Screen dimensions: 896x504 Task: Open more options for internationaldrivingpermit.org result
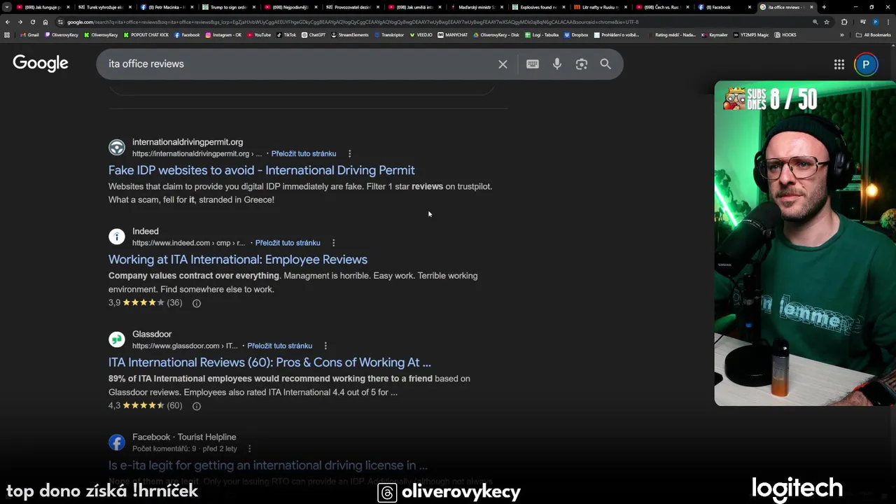pyautogui.click(x=349, y=154)
